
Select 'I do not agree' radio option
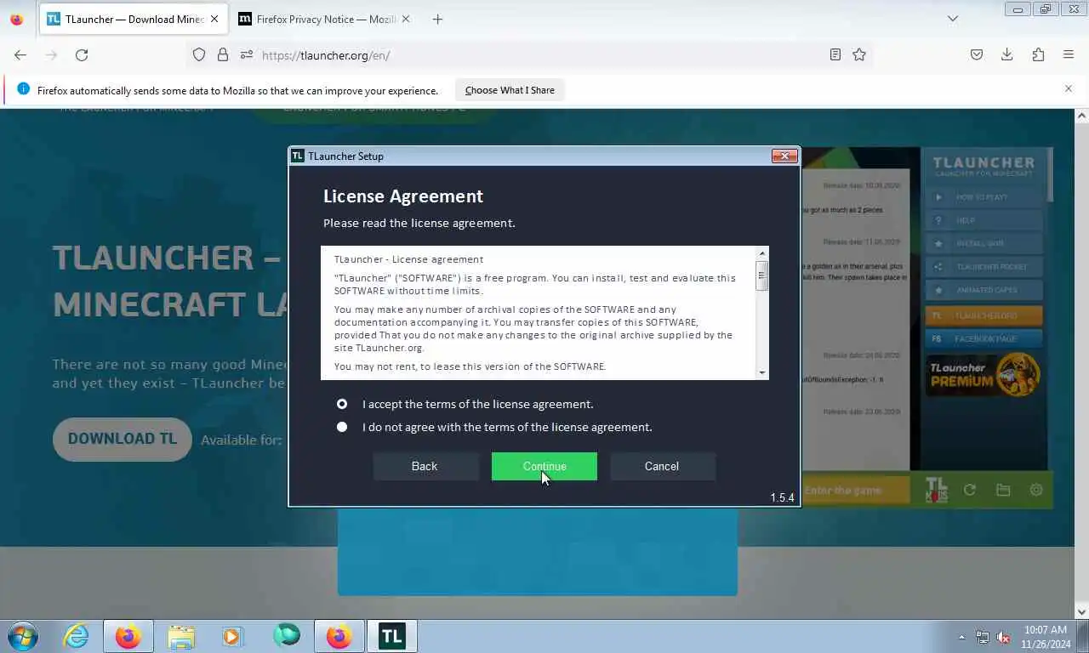[x=342, y=427]
